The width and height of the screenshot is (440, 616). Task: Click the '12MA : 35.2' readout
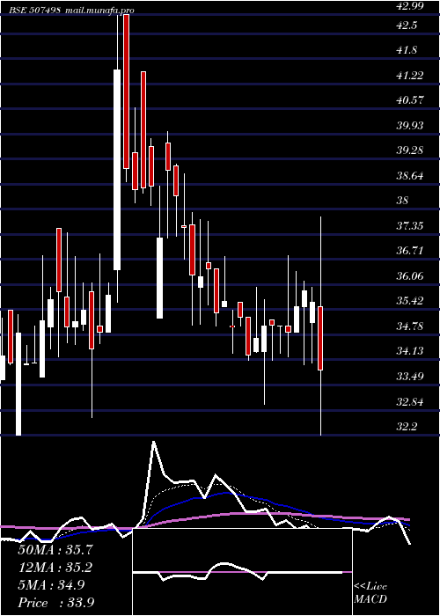click(x=55, y=568)
